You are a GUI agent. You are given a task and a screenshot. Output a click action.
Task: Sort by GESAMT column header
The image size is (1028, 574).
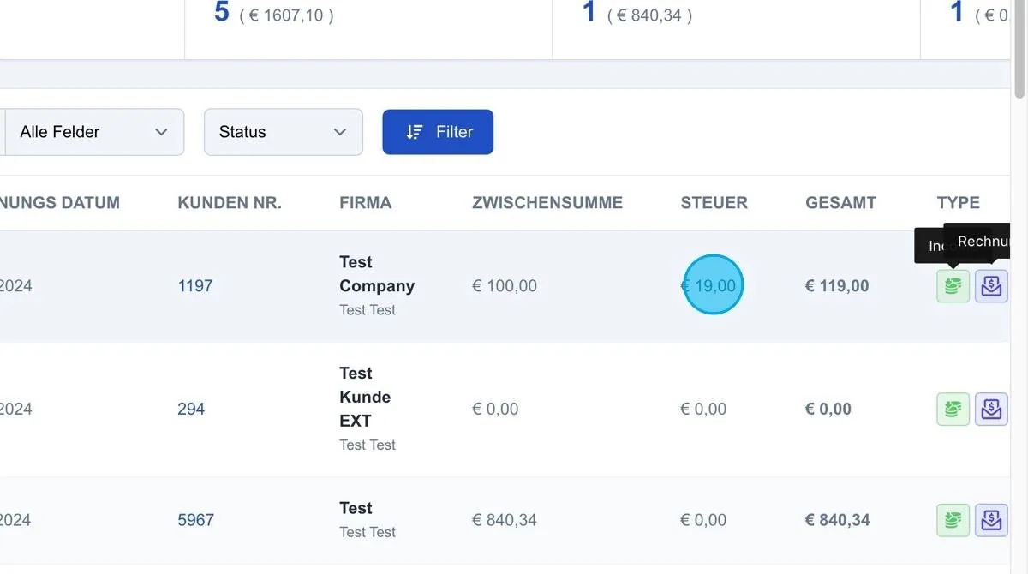point(841,203)
